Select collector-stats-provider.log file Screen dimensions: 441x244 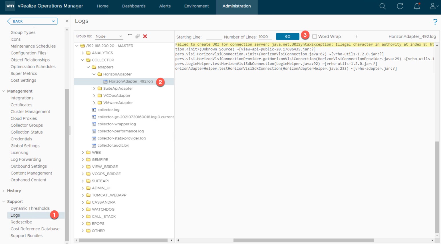coord(122,138)
